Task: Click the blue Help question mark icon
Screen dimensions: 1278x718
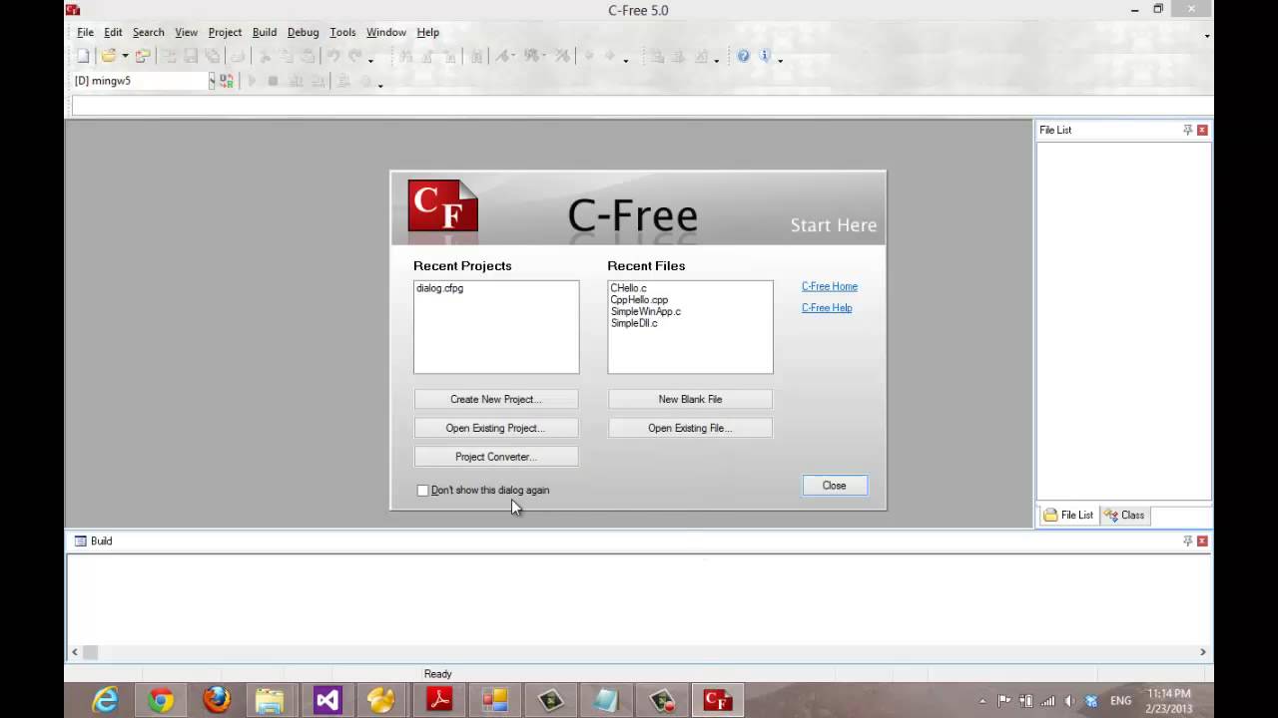Action: pyautogui.click(x=744, y=56)
